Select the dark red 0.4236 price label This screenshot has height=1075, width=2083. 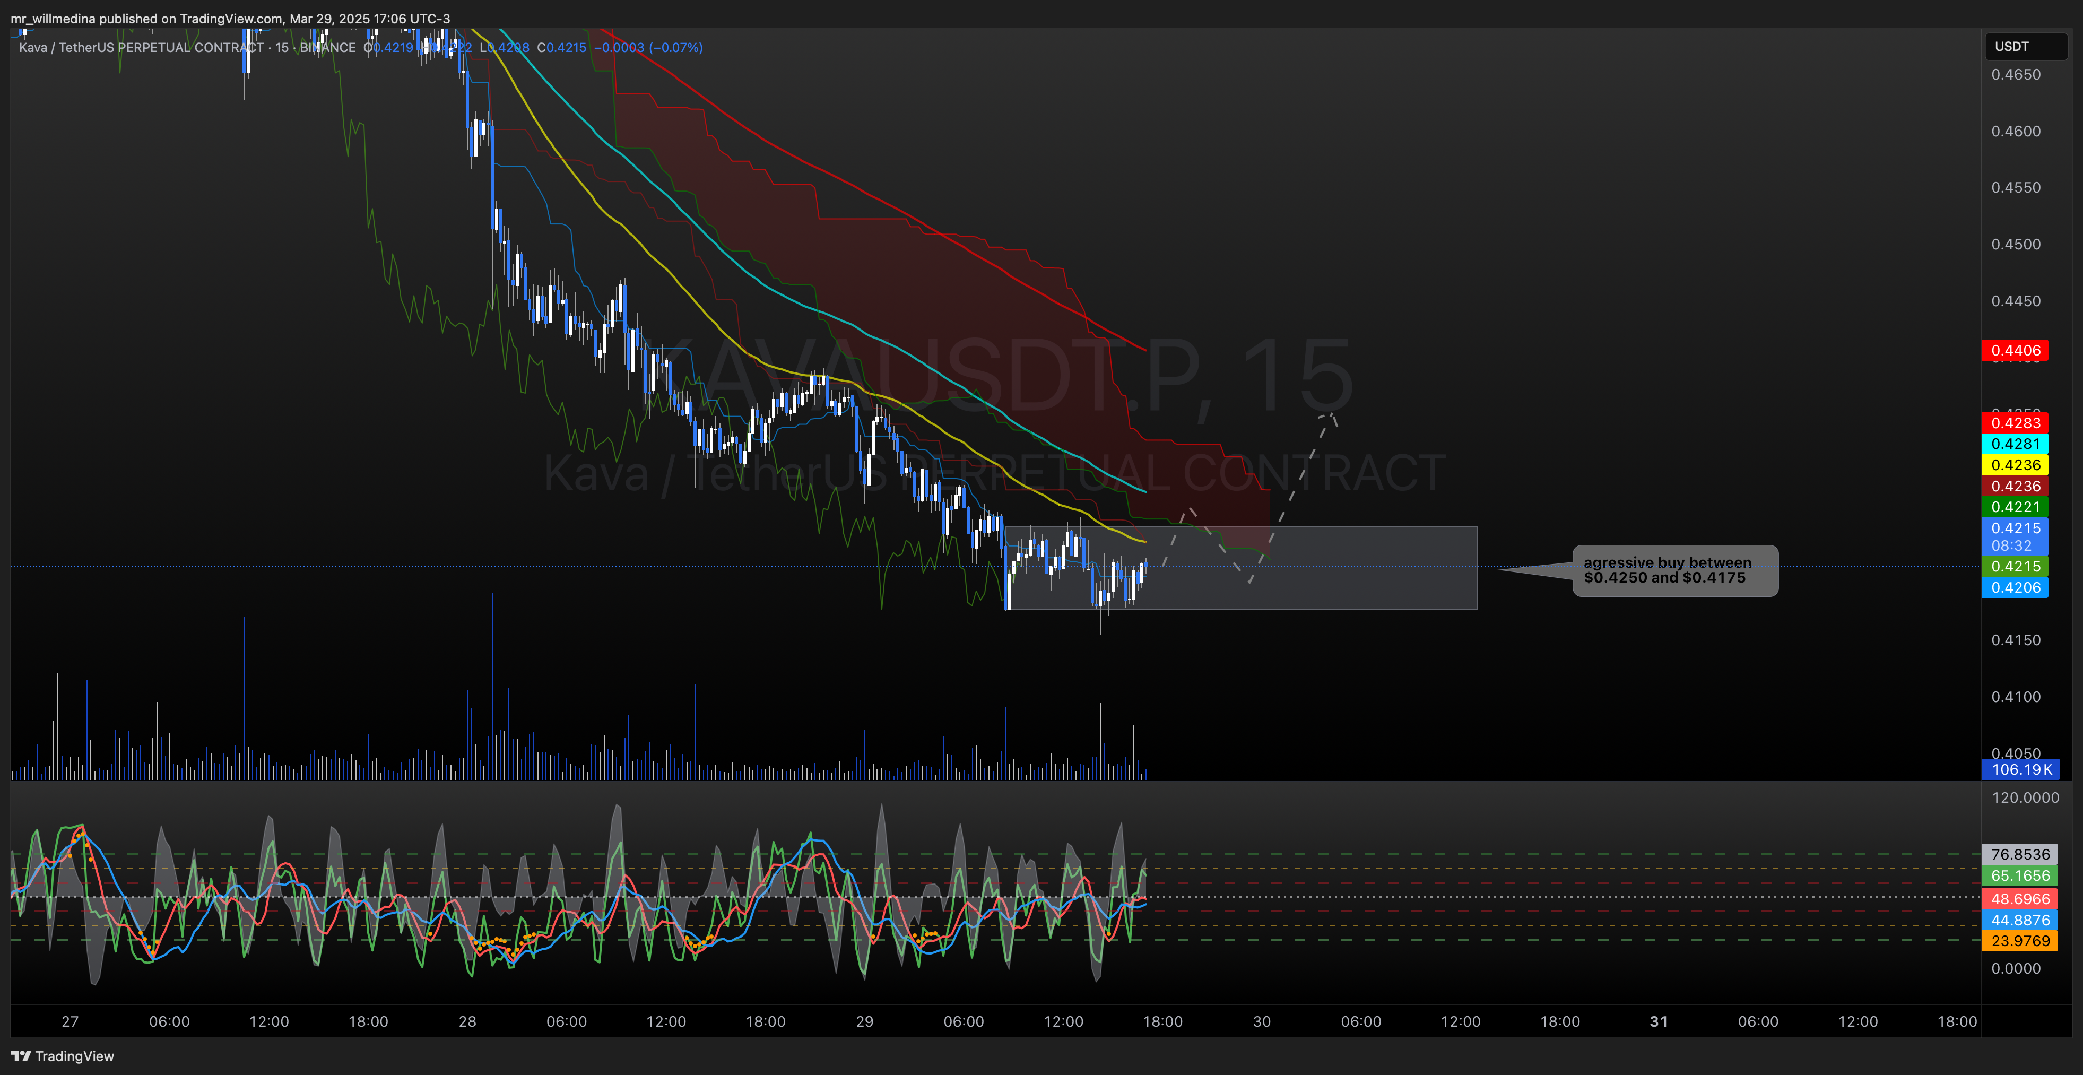click(x=2015, y=486)
